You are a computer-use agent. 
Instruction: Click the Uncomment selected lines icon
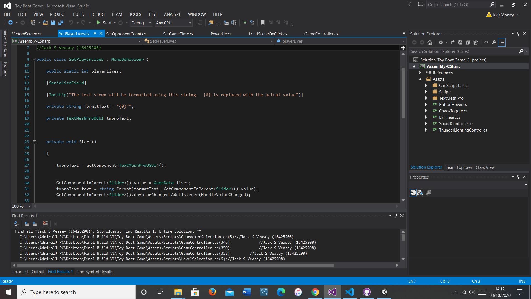[x=252, y=23]
